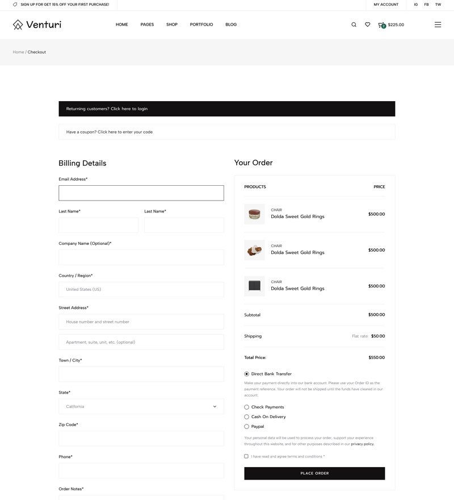Image resolution: width=454 pixels, height=500 pixels.
Task: Go to the Portfolio menu item
Action: [201, 24]
